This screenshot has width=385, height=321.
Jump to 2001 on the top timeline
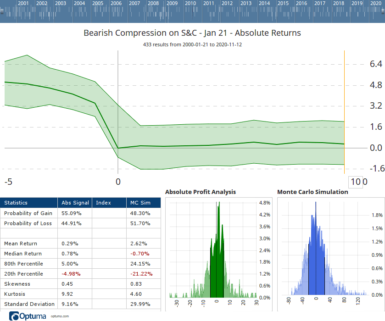[23, 3]
